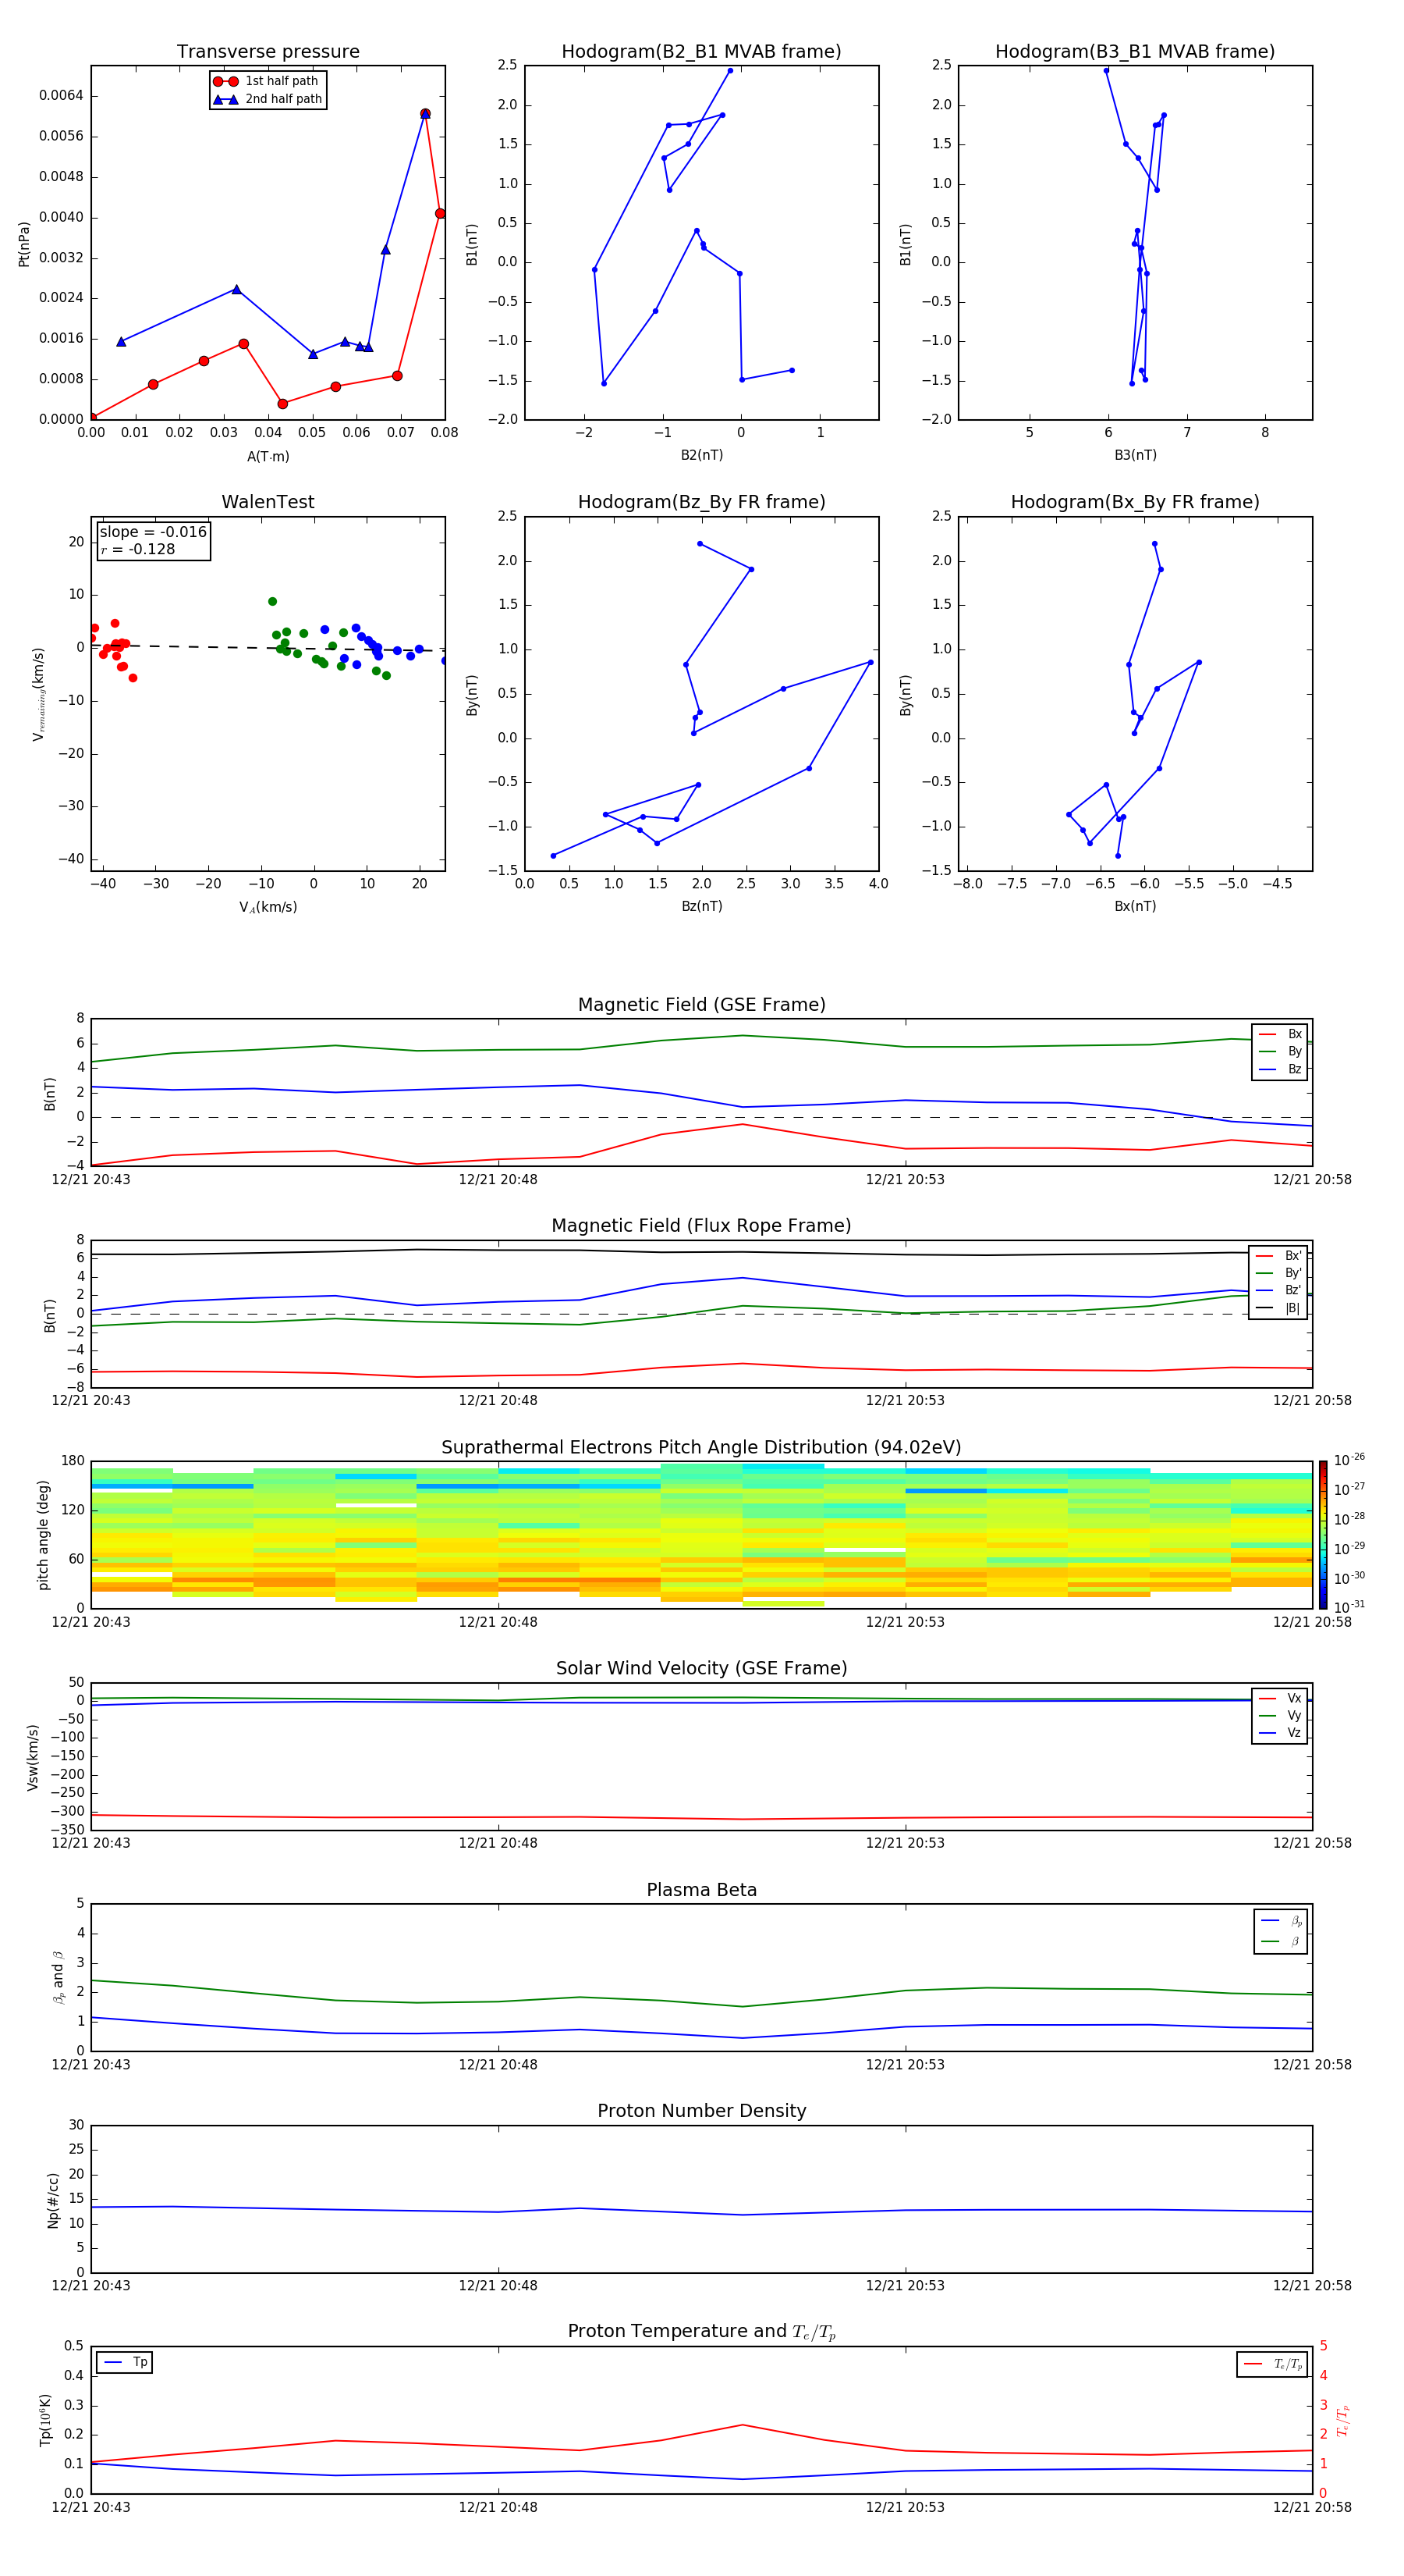Viewport: 1404px width, 2576px height.
Task: Click the 'Bx(nT)' x-axis label
Action: pos(1135,906)
